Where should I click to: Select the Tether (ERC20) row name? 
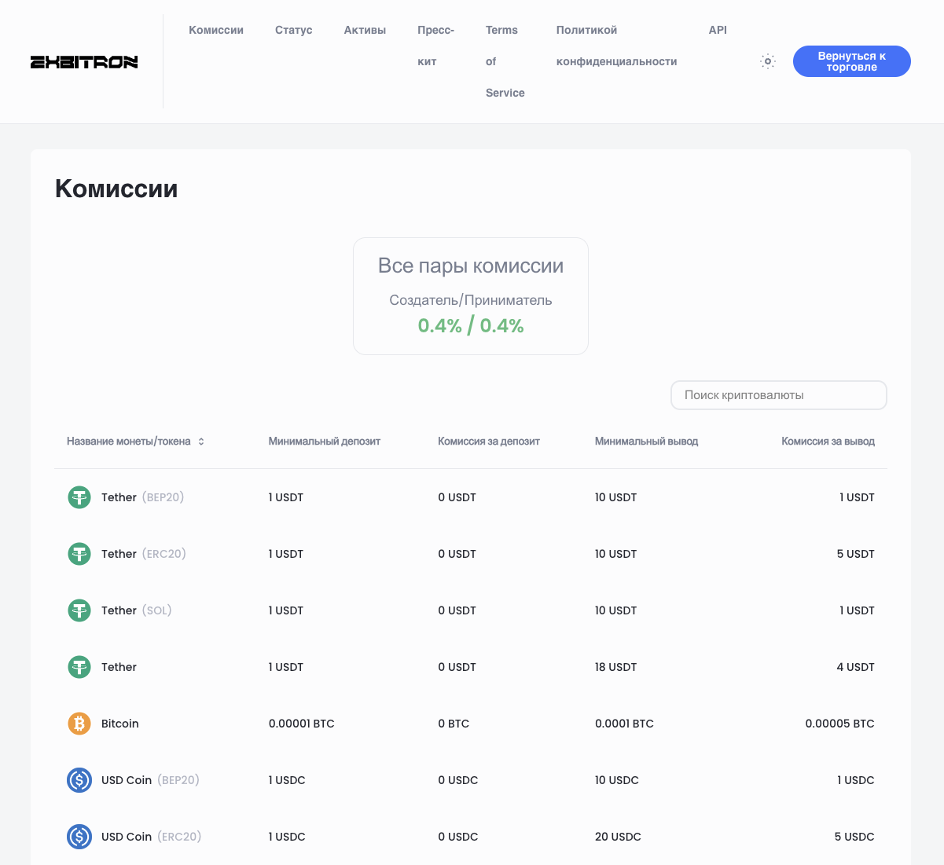tap(144, 554)
